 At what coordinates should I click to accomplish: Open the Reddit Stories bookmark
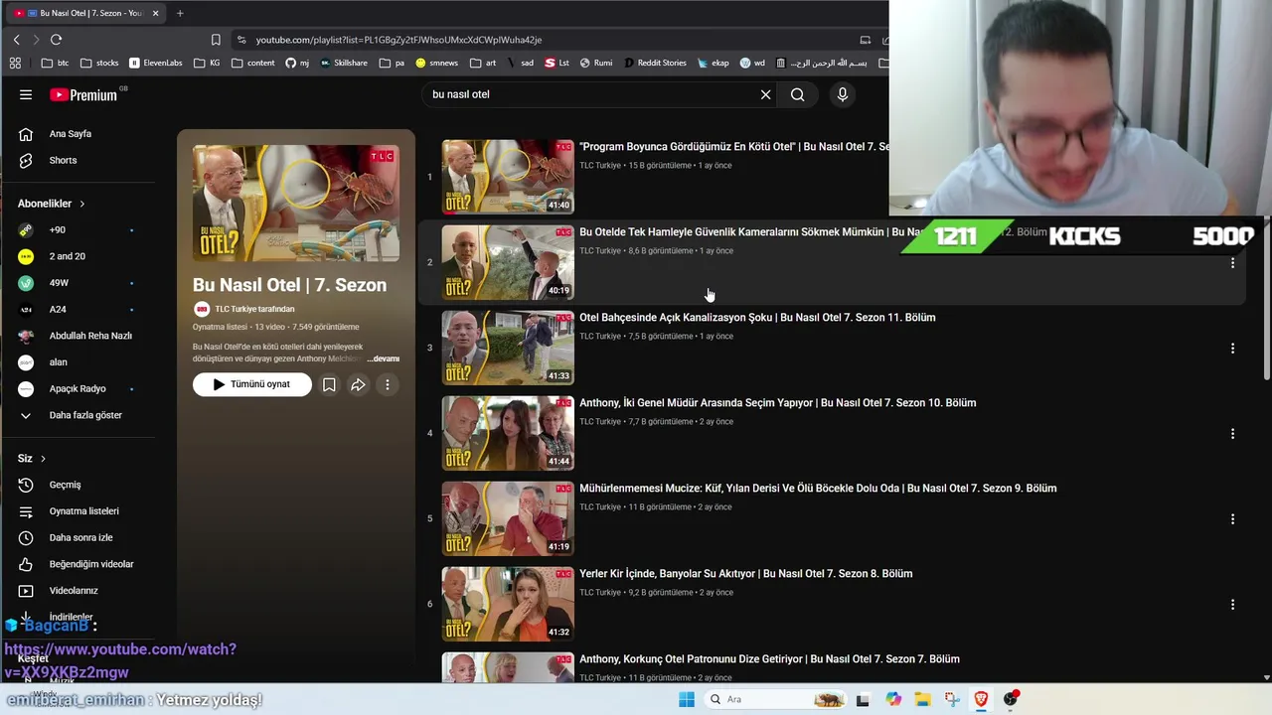pyautogui.click(x=656, y=63)
